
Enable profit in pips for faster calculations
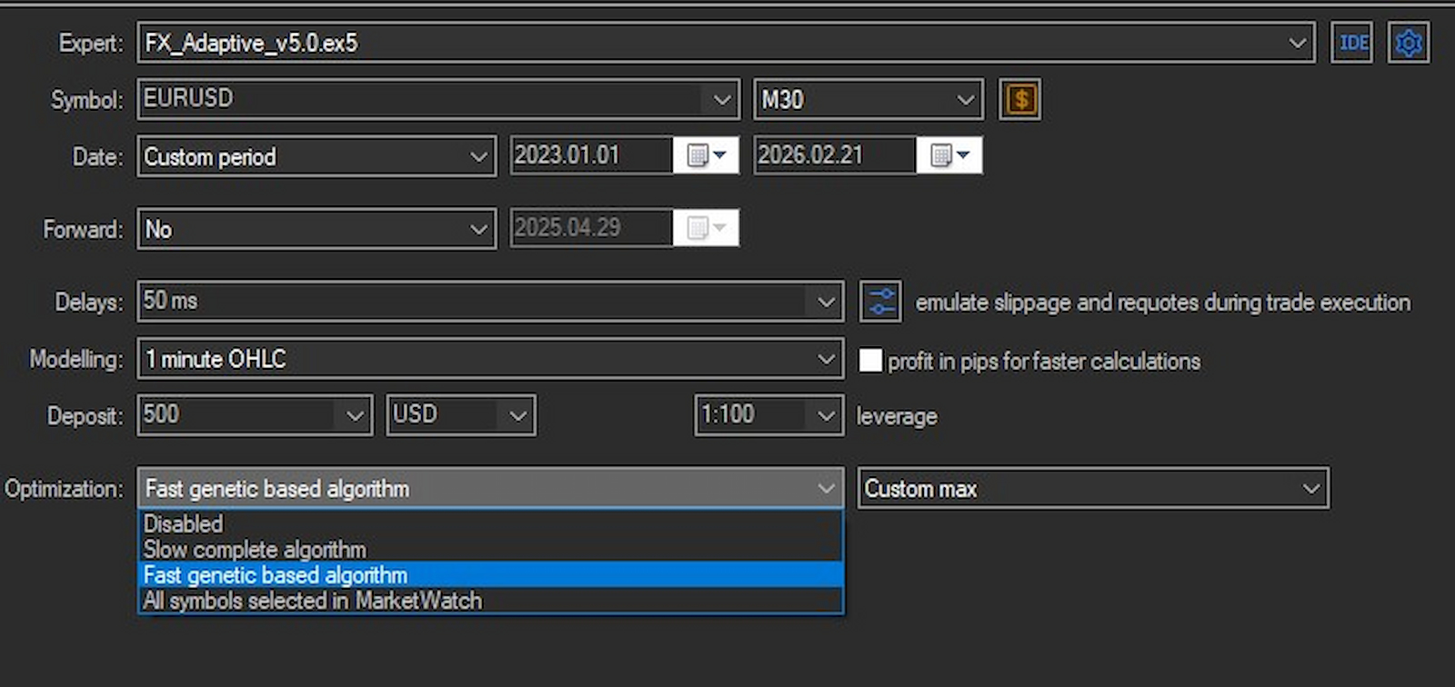pos(870,361)
